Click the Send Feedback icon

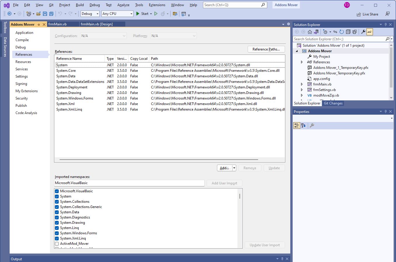point(388,14)
